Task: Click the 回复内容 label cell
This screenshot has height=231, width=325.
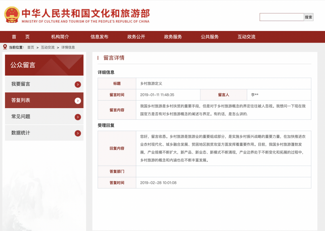Action: [117, 148]
